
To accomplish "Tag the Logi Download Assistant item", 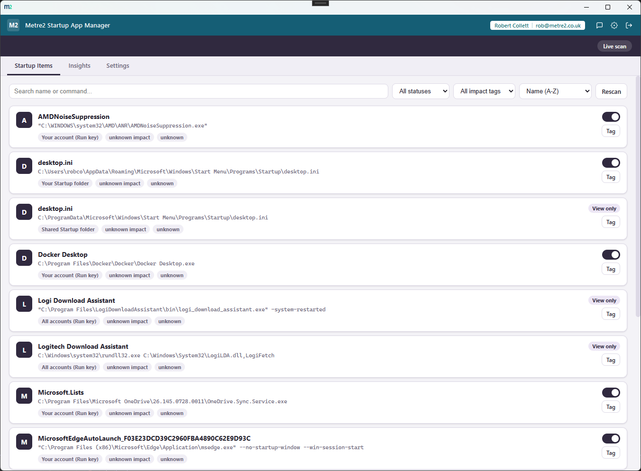I will click(611, 314).
